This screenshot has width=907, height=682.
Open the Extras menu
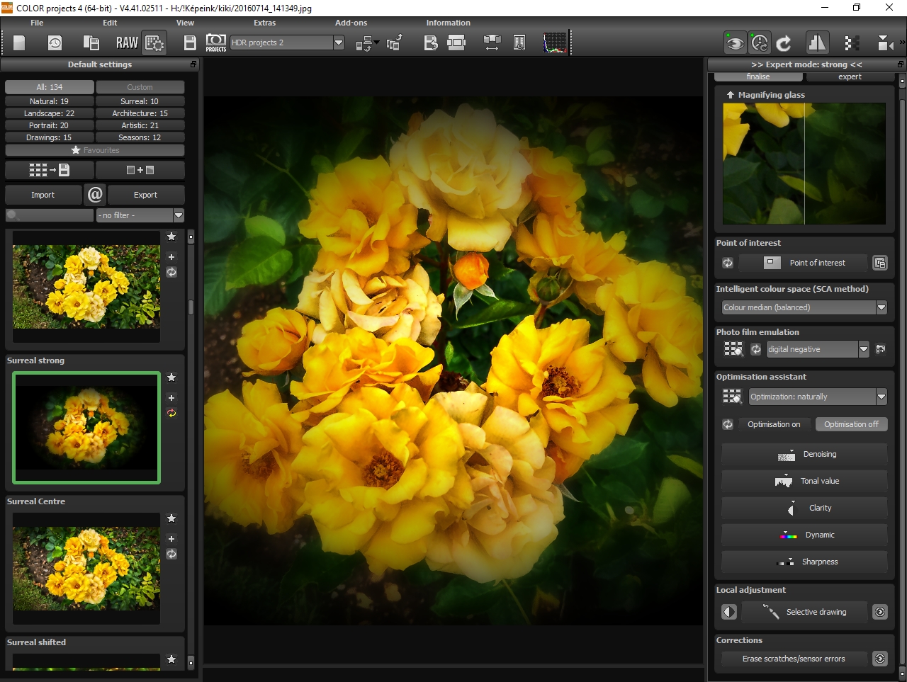coord(265,23)
